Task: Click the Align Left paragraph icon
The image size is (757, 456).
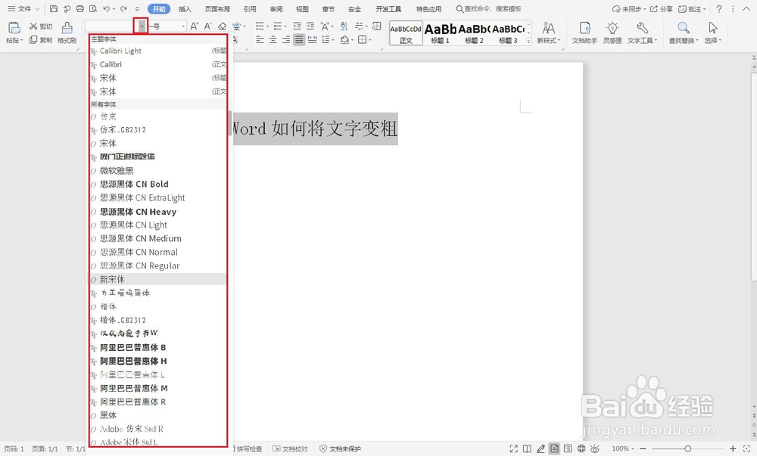Action: coord(260,39)
